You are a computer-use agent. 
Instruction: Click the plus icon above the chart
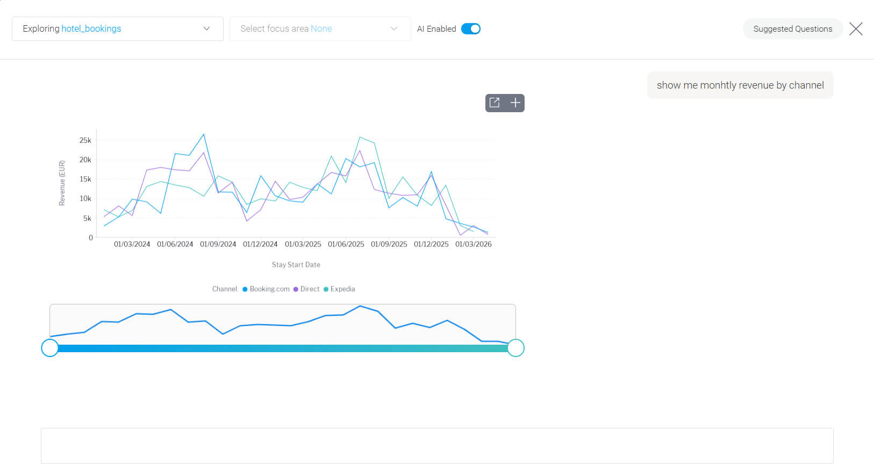coord(515,103)
